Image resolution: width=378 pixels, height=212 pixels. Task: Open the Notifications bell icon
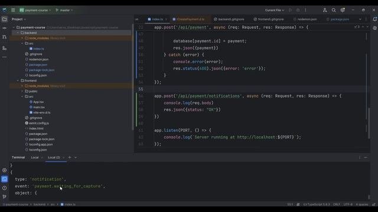coord(374,19)
